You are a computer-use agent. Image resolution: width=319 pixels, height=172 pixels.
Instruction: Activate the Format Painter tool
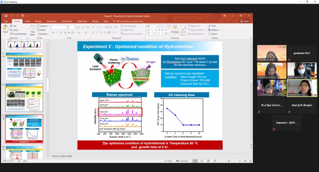point(18,34)
